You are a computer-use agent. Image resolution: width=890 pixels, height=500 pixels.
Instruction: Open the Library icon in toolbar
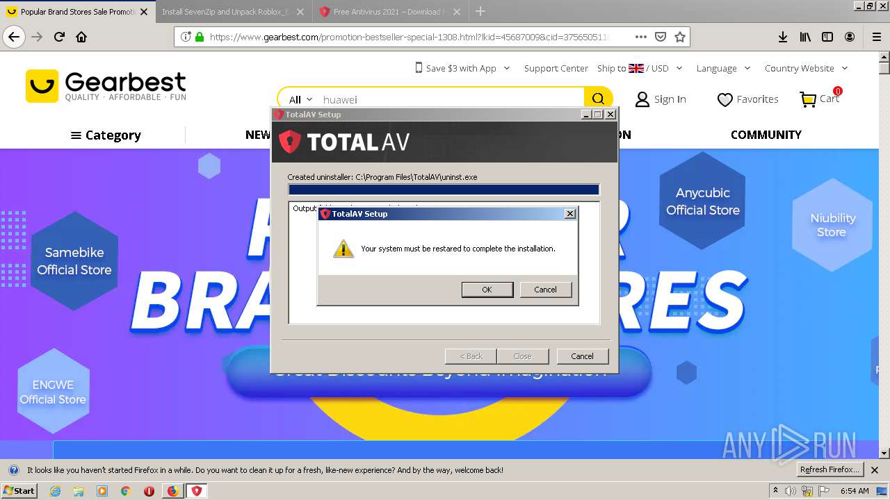(x=805, y=37)
